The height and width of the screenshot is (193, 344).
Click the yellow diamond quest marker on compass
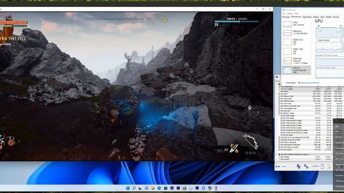click(x=164, y=19)
